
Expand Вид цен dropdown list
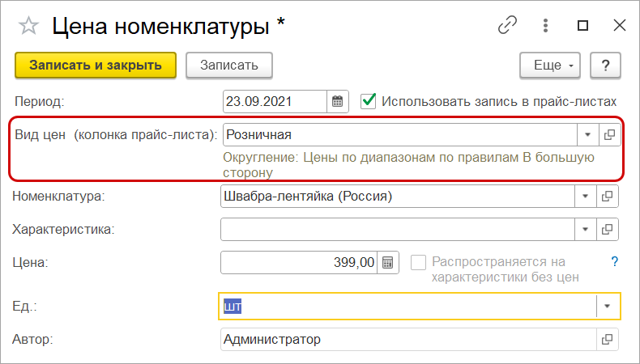tap(587, 134)
